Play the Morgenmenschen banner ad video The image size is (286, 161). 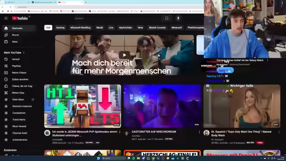(124, 55)
